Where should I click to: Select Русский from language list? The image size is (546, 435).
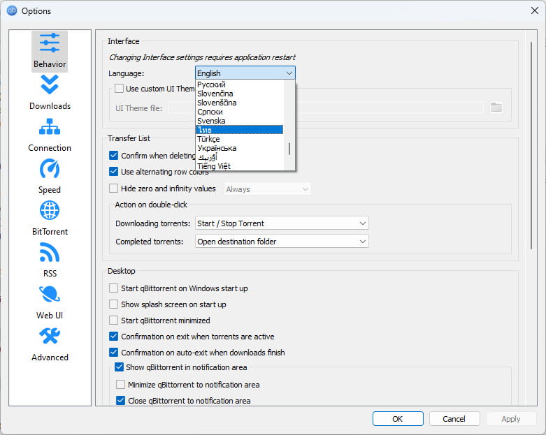(x=240, y=84)
